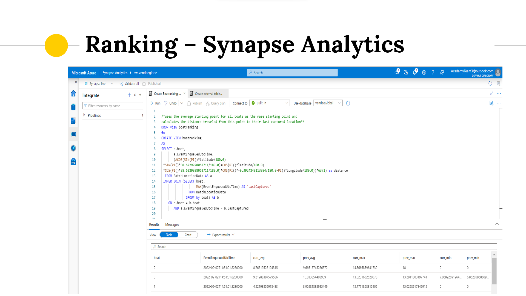Open the Connect to Built-in dropdown

pyautogui.click(x=269, y=103)
